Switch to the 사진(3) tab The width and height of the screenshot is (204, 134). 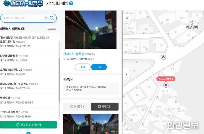105,106
